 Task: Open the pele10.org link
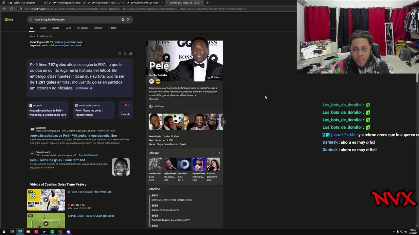[159, 106]
